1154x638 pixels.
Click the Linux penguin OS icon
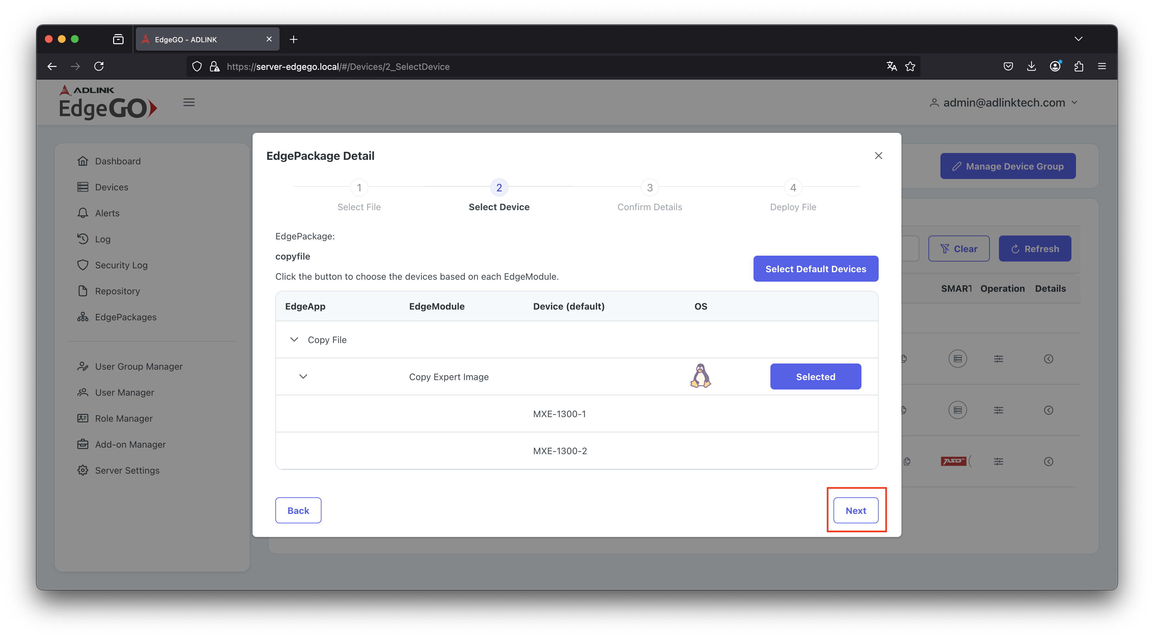click(700, 376)
